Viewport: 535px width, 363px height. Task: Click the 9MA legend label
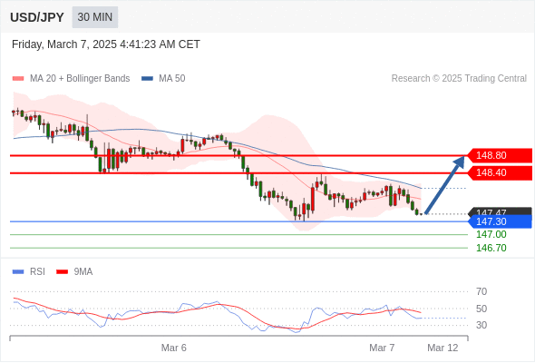[83, 272]
